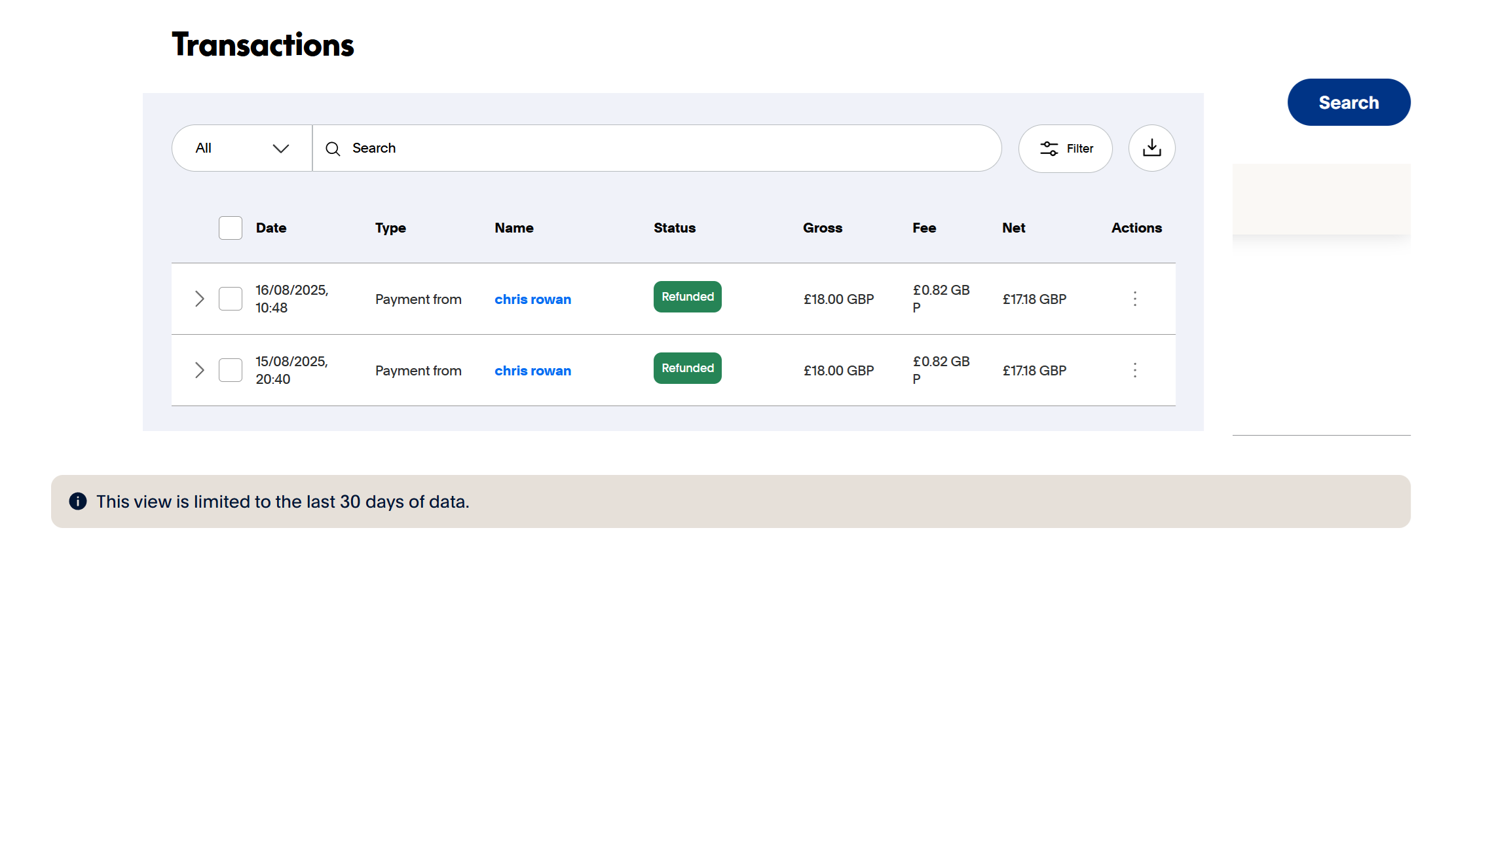The height and width of the screenshot is (849, 1509).
Task: Click Payment from text in 15/08/2025 row
Action: (x=419, y=371)
